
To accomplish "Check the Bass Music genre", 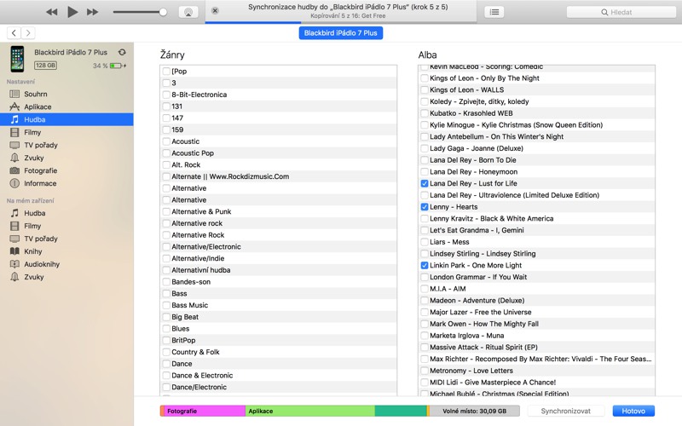I will [166, 305].
